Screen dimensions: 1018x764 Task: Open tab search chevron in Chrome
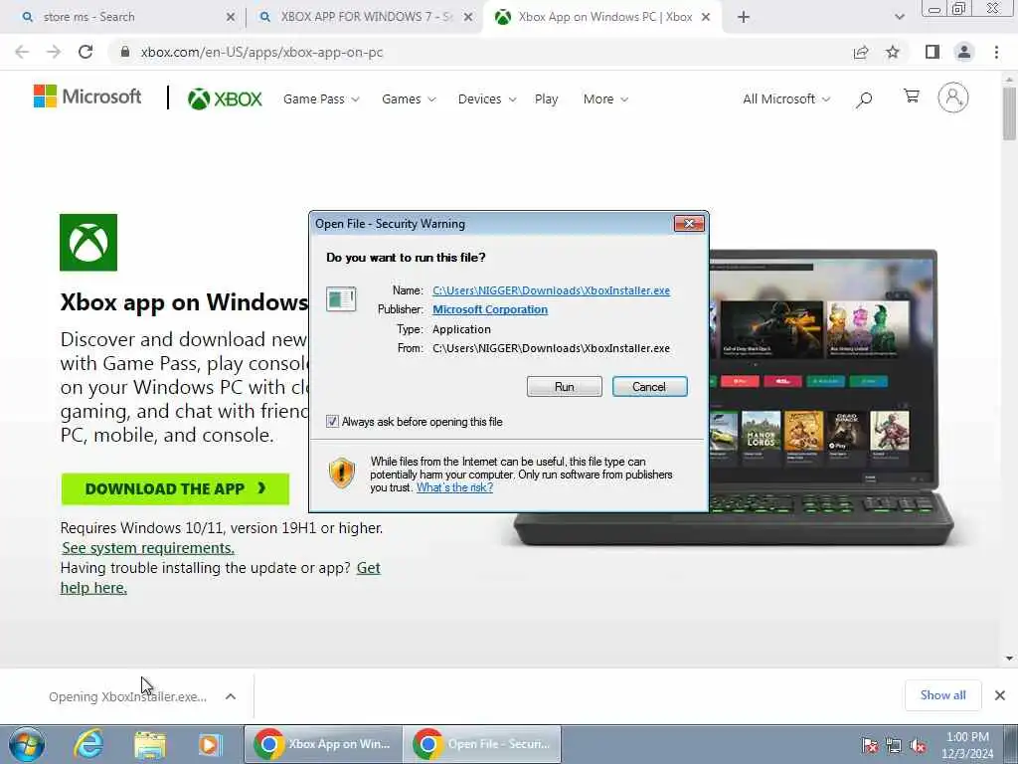click(899, 17)
